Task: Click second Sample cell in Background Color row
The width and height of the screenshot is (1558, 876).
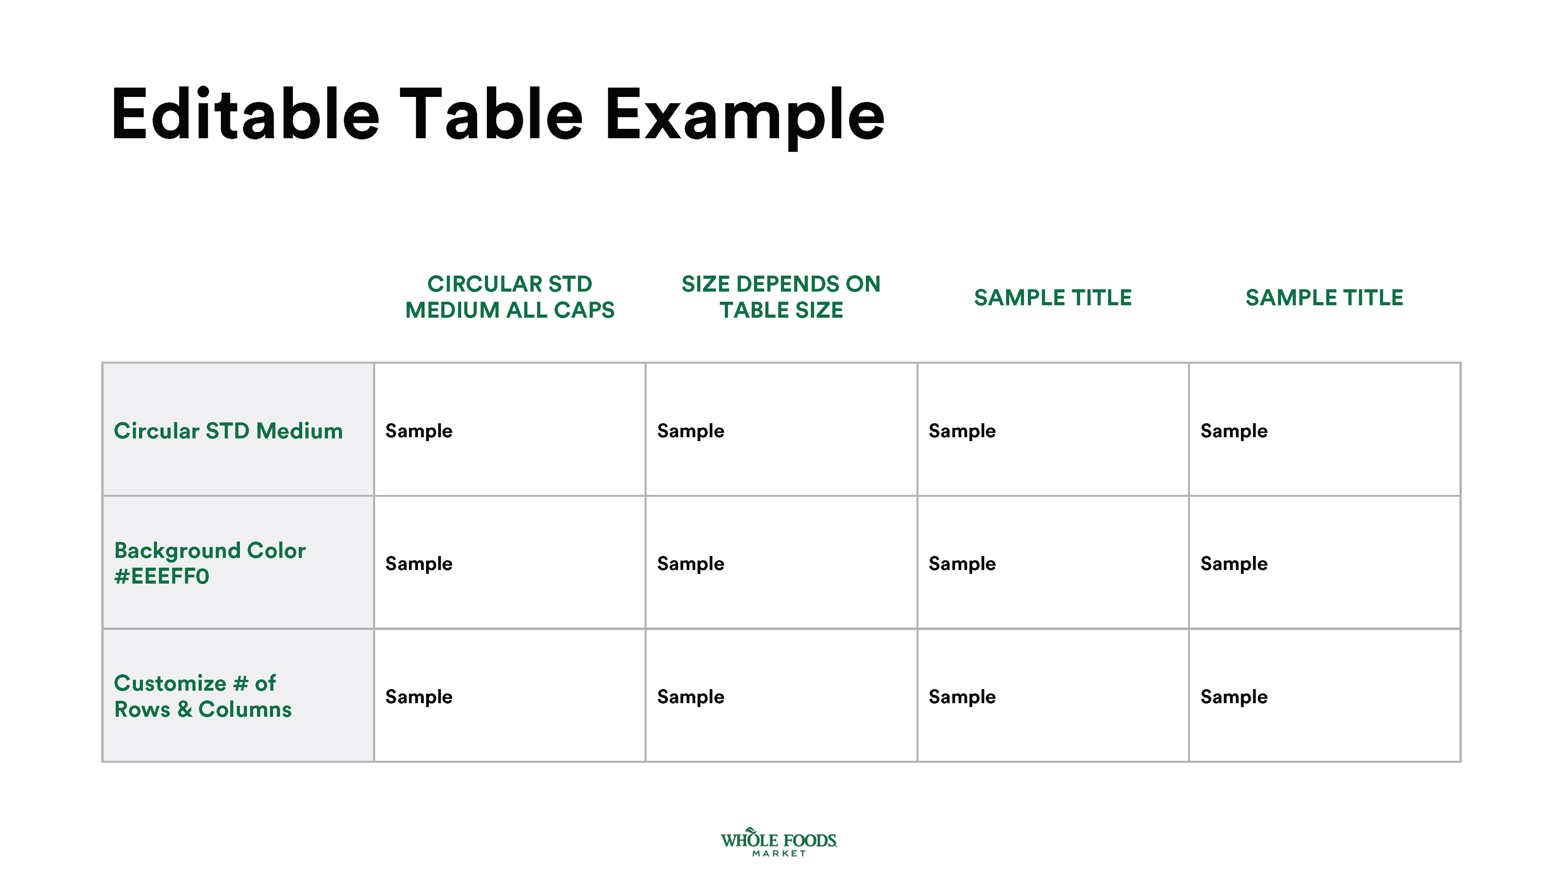Action: coord(781,562)
